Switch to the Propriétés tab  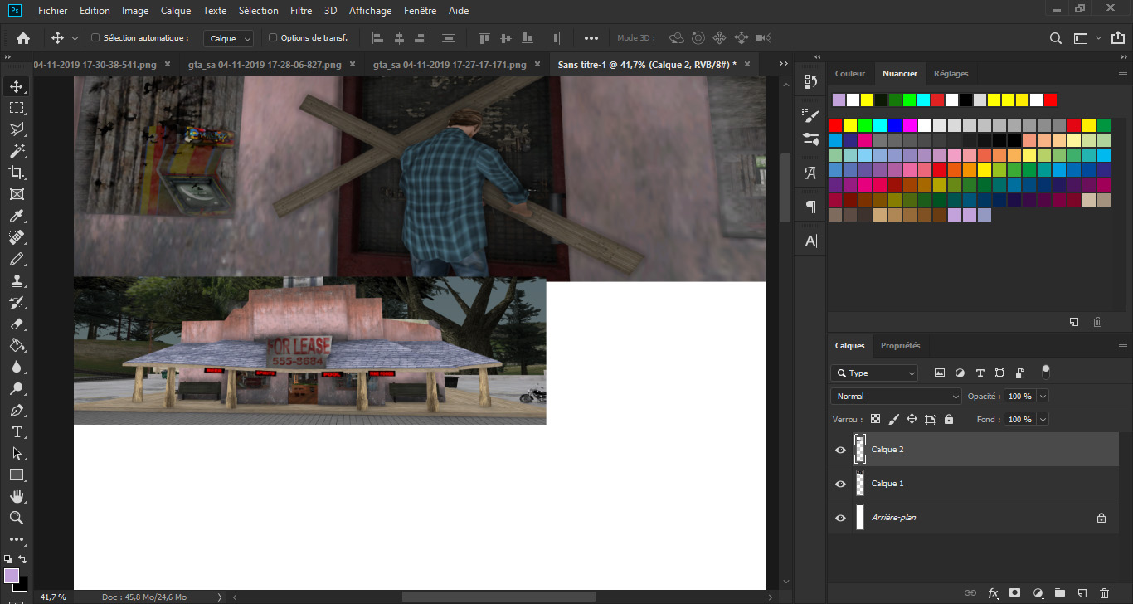click(x=901, y=345)
